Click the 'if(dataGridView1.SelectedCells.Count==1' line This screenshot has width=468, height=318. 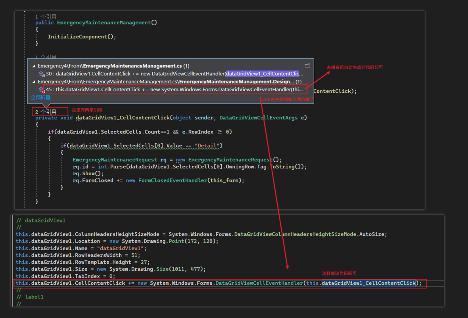[x=140, y=132]
